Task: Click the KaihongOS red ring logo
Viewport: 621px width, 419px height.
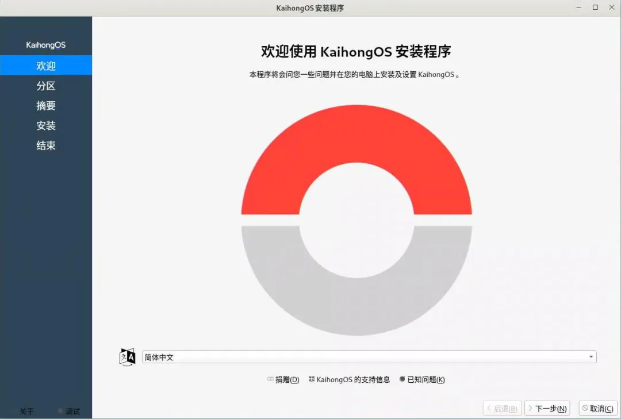Action: click(356, 220)
